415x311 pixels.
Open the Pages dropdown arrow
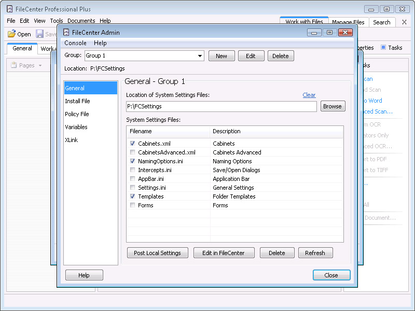coord(40,66)
